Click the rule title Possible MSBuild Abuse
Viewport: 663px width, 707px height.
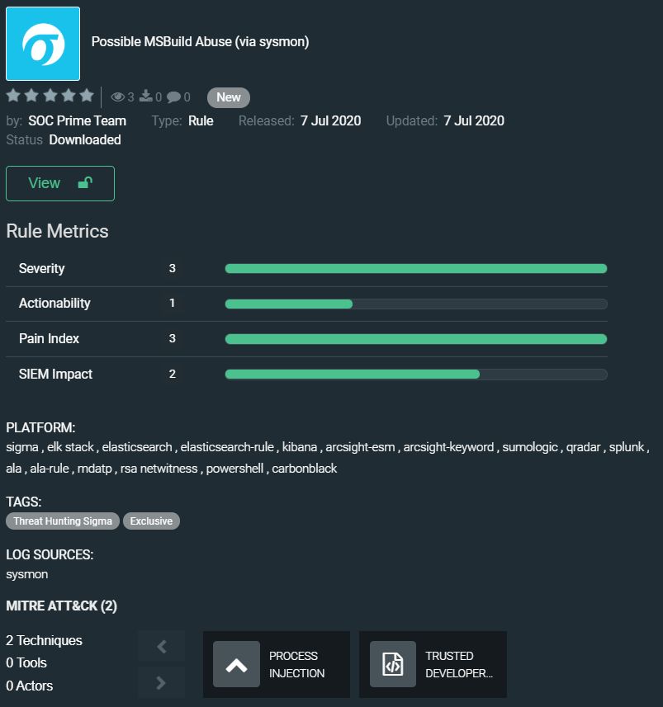(200, 42)
